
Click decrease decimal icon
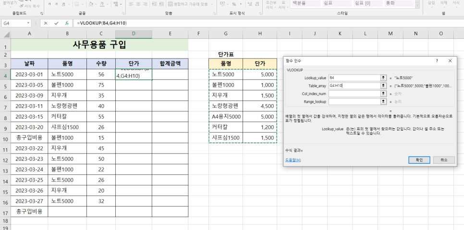(257, 4)
